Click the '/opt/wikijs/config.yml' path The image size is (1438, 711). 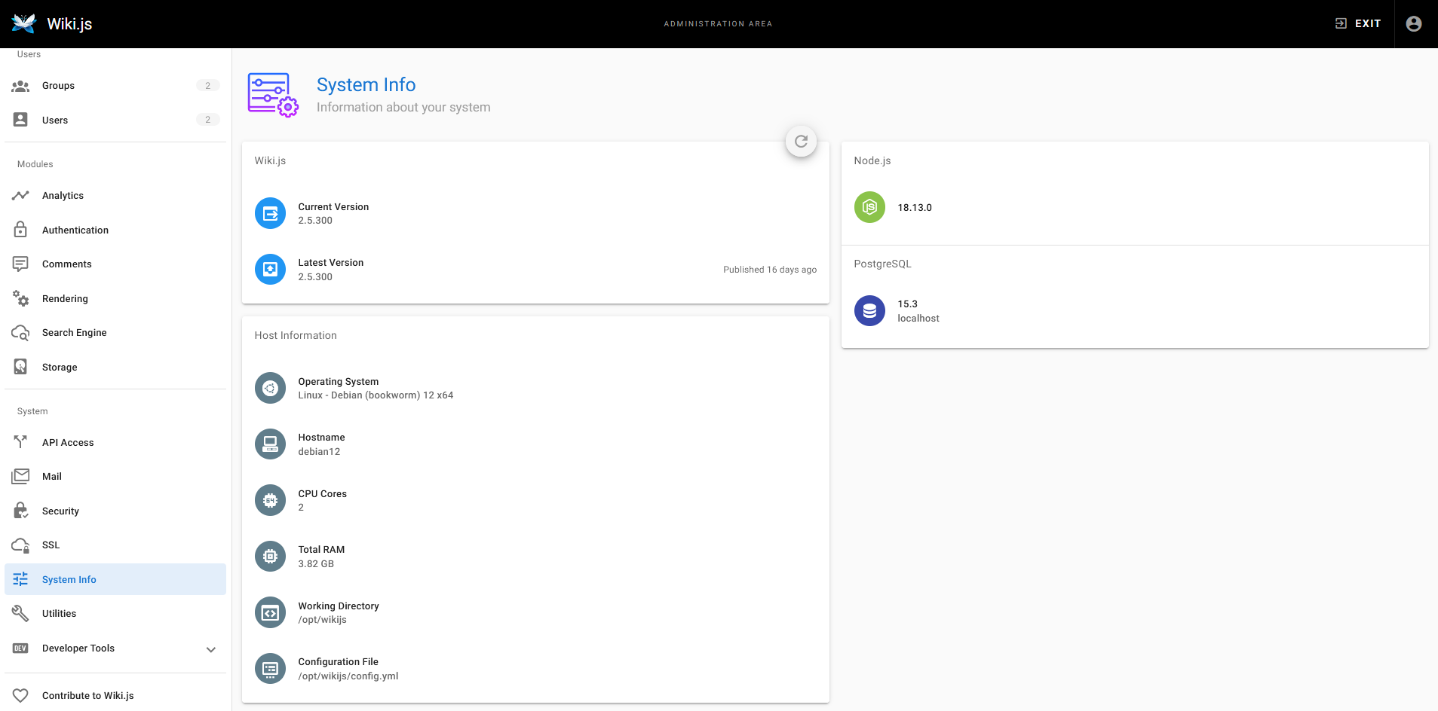[x=348, y=676]
